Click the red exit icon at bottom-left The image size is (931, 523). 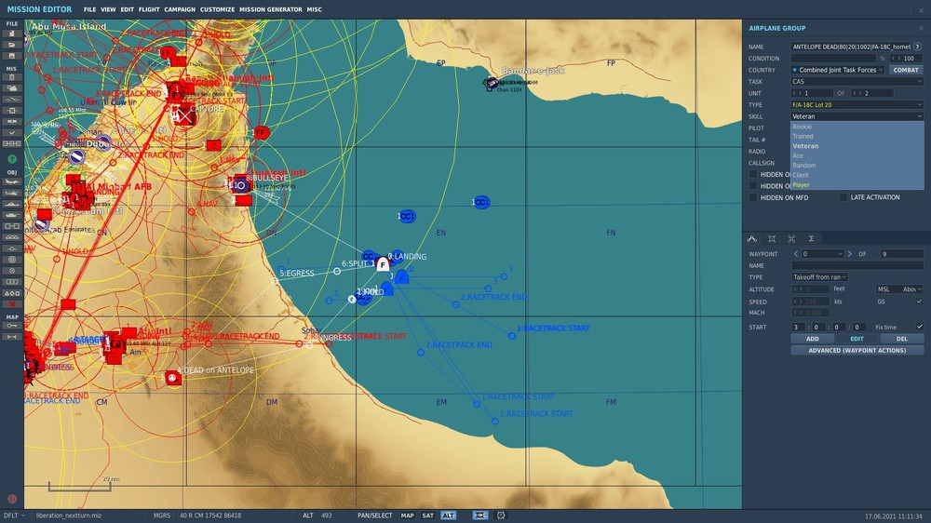click(12, 499)
